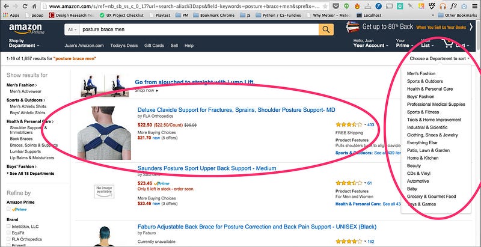Open the Deluxe Clavicle Support product link

tap(236, 110)
